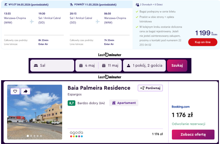The image size is (220, 144).
Task: Click the departing plane icon next to WYLOT
Action: (x=6, y=5)
